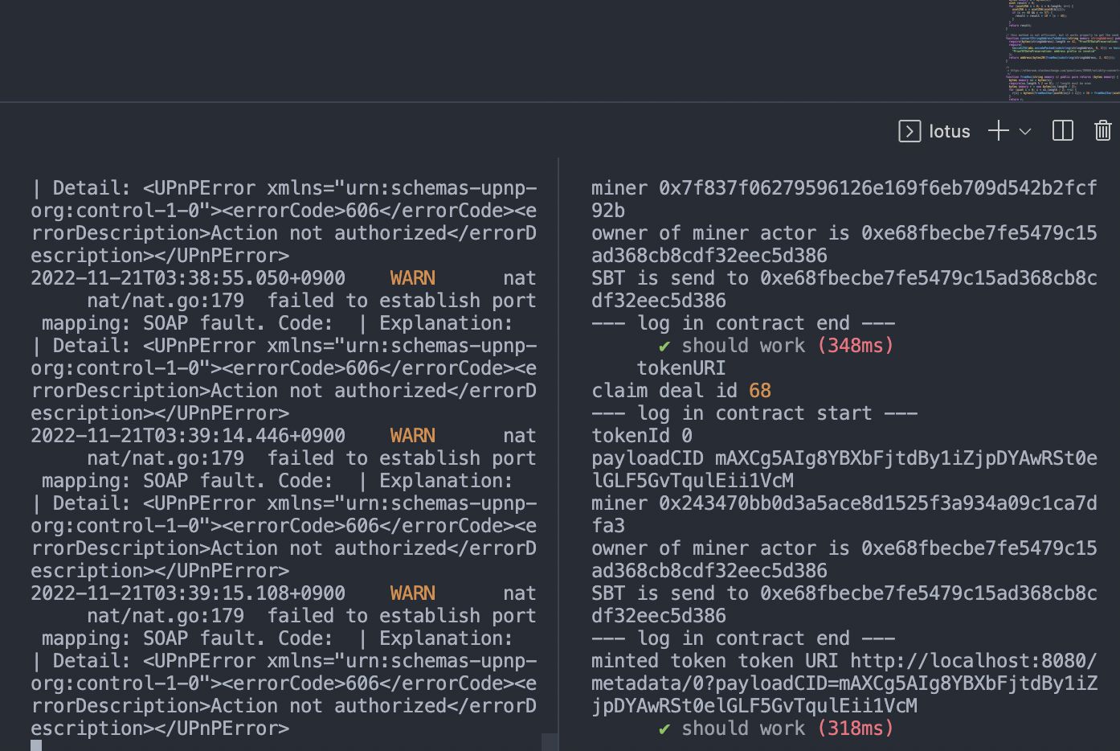Click WARN on the 03:38:55.050 line
This screenshot has width=1120, height=751.
click(x=413, y=278)
